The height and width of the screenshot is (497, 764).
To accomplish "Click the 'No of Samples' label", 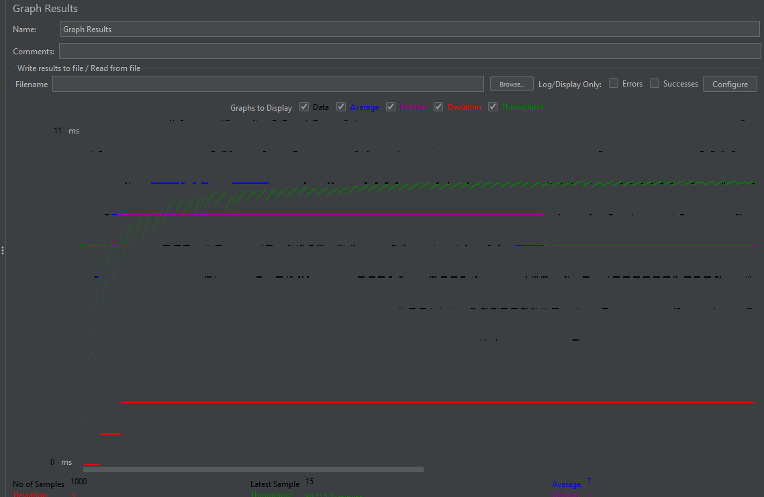I will 38,484.
